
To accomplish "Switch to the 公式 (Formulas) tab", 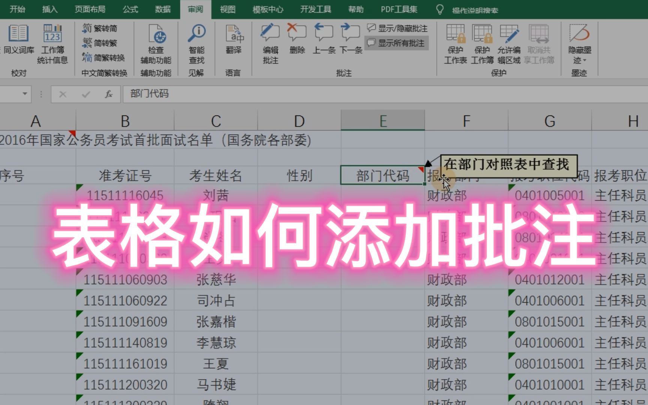I will [130, 9].
